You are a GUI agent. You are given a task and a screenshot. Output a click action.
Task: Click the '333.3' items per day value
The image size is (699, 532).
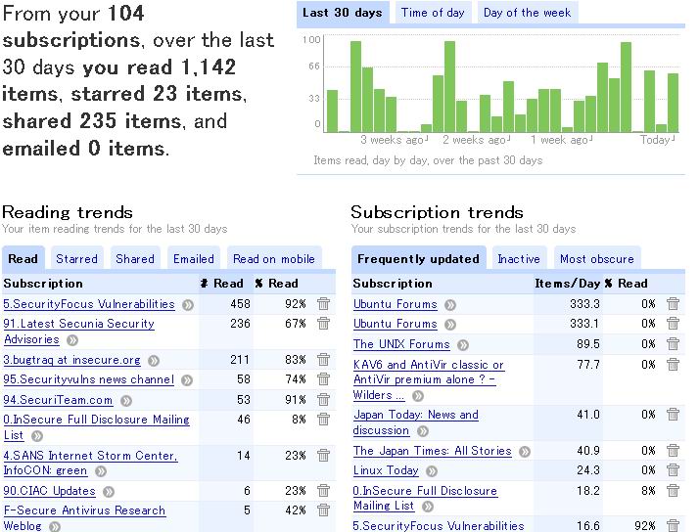coord(584,304)
